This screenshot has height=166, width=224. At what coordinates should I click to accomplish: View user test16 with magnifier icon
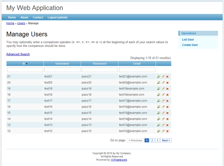[159, 107]
